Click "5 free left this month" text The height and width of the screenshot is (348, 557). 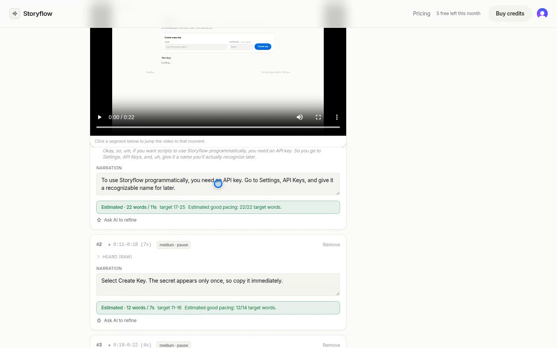[x=458, y=14]
